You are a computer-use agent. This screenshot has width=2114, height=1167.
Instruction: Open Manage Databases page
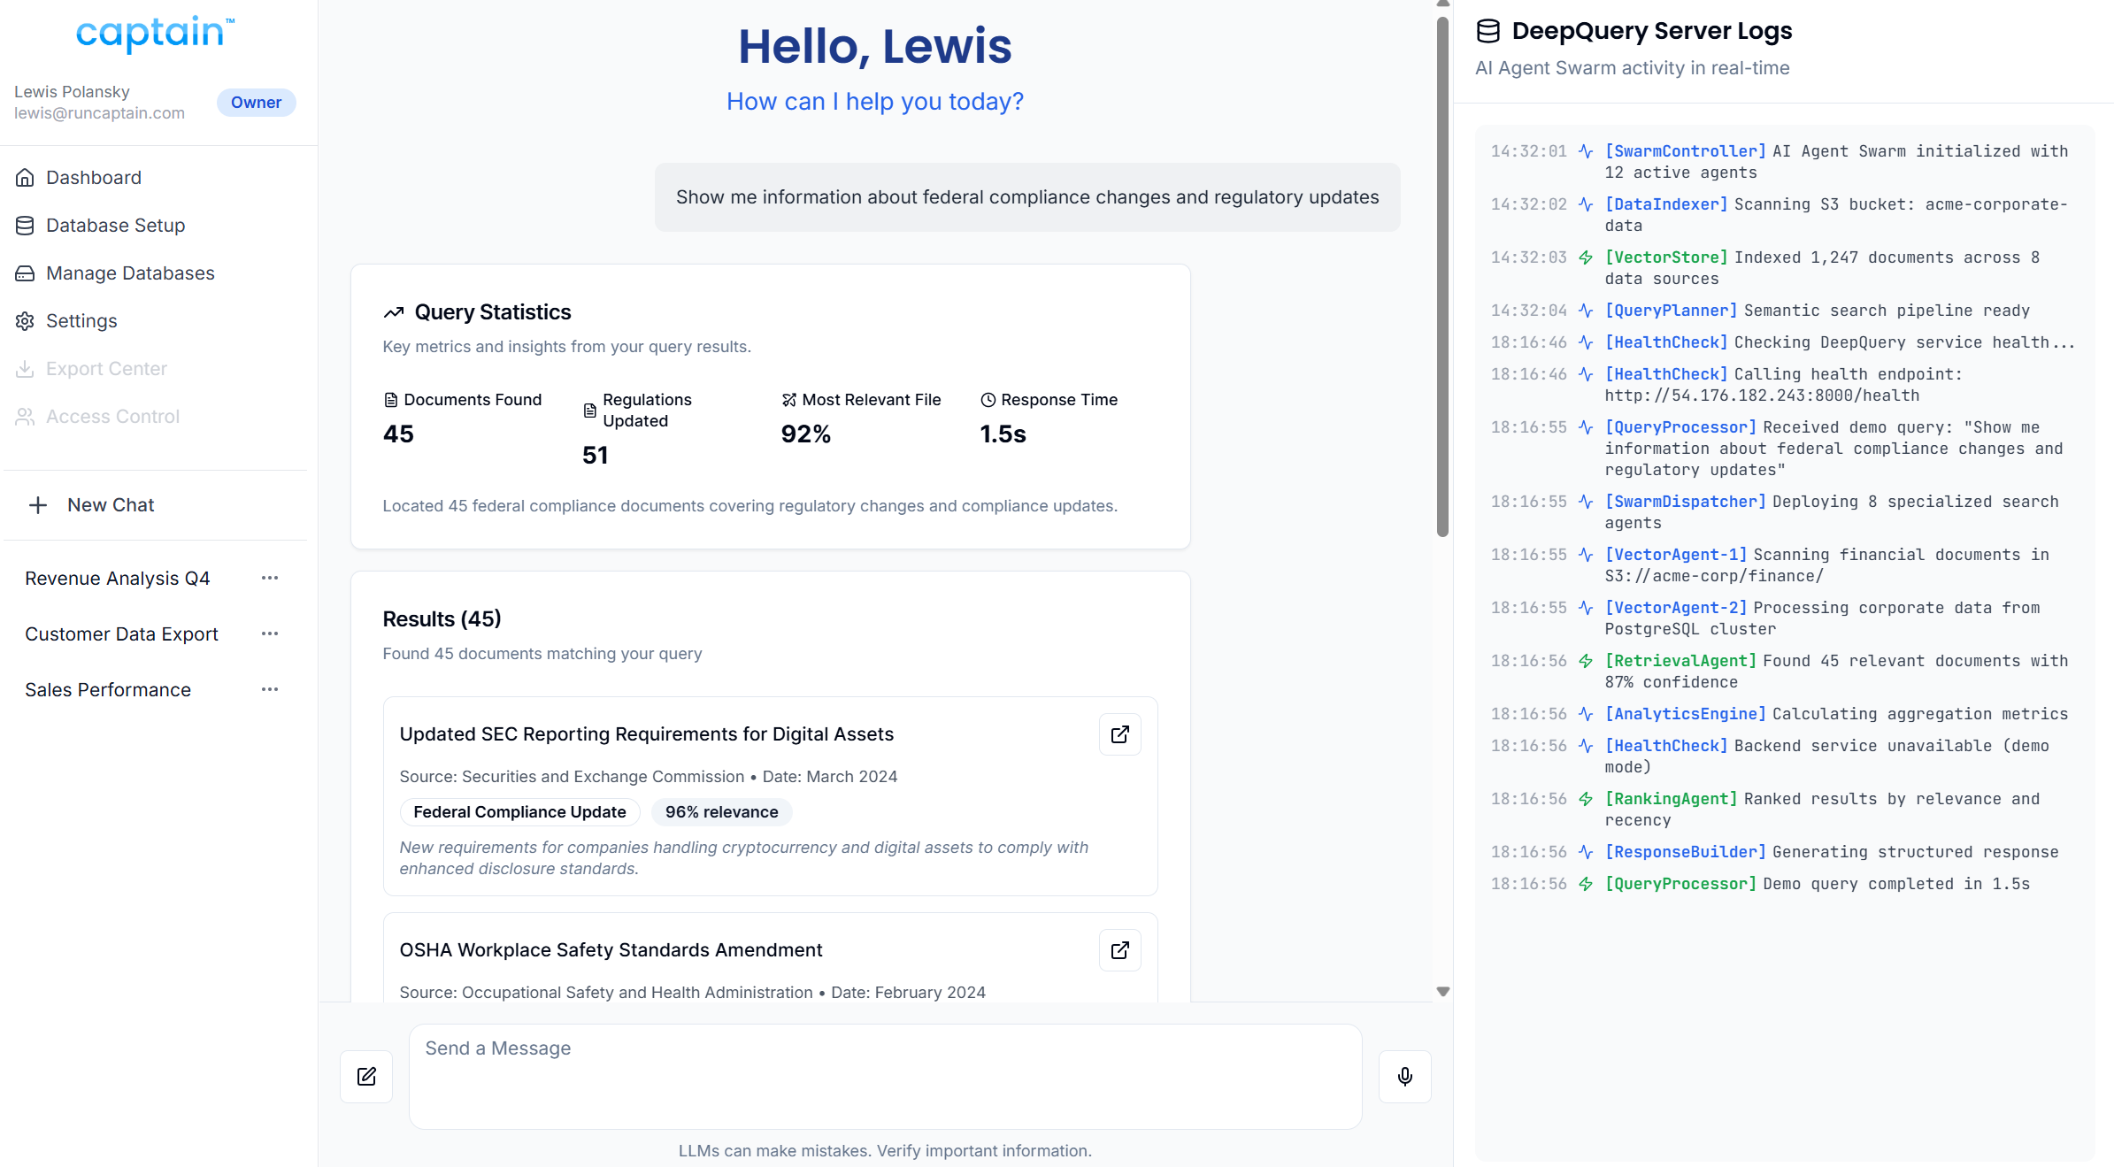(x=130, y=273)
